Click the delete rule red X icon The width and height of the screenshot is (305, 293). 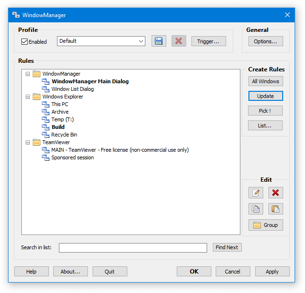[x=276, y=193]
